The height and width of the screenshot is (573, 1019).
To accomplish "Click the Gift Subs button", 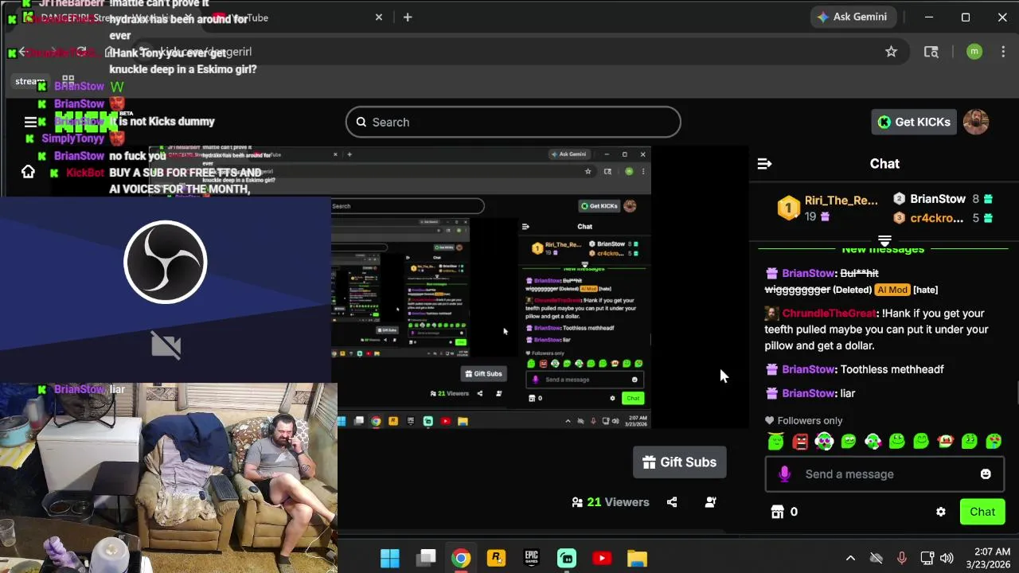I will (x=680, y=462).
